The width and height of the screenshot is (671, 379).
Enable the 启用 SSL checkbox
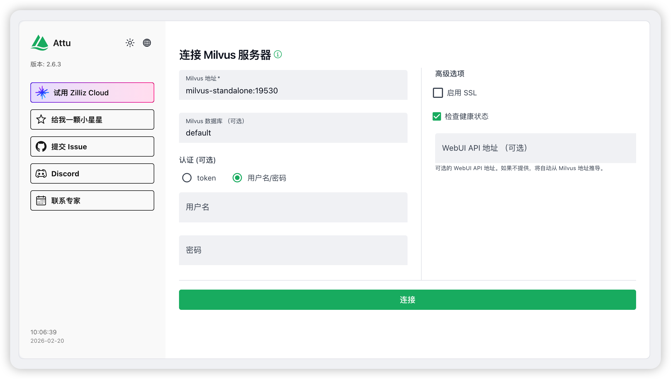(438, 93)
